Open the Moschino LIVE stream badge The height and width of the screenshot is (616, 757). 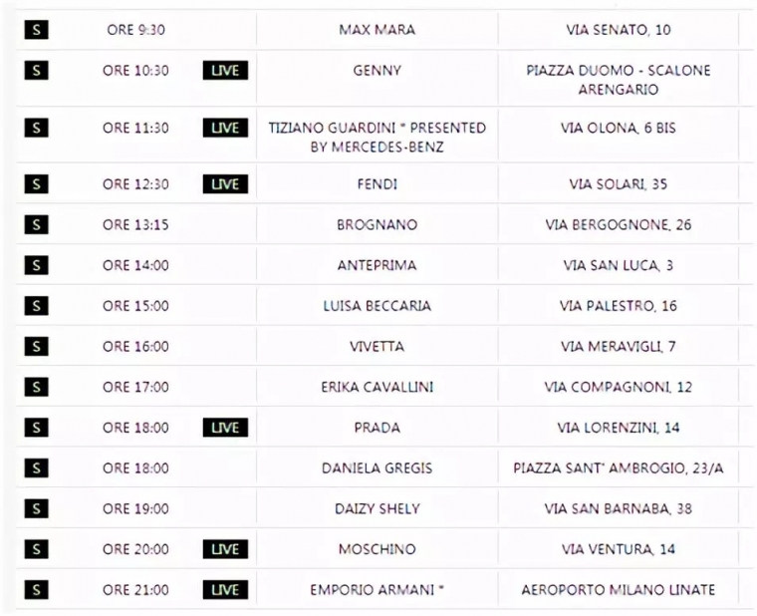[x=225, y=549]
